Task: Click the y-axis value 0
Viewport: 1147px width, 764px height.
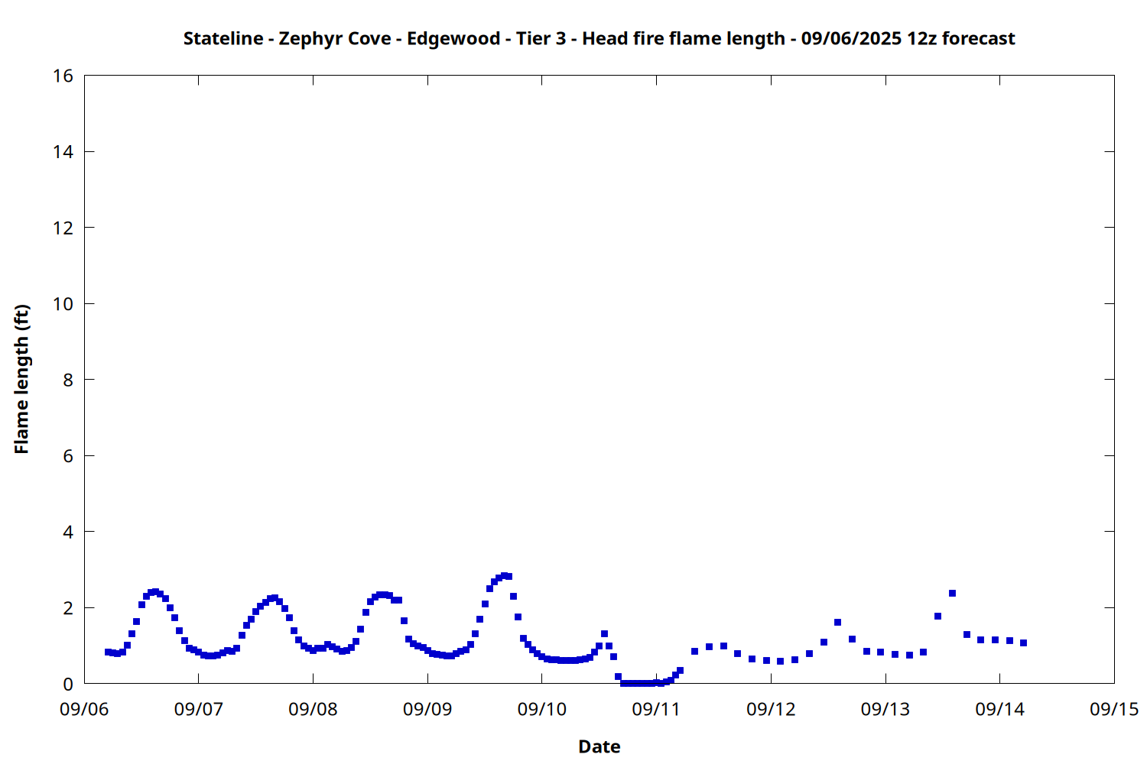Action: (x=69, y=684)
